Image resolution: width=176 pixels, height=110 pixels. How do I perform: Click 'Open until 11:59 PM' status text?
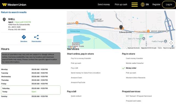[23, 22]
